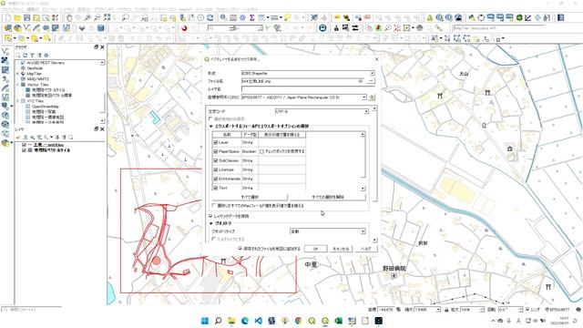Viewport: 583px width, 328px height.
Task: Click Select All fields button
Action: [x=250, y=197]
